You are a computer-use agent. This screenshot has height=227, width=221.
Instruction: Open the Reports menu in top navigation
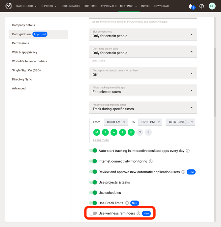[x=48, y=6]
